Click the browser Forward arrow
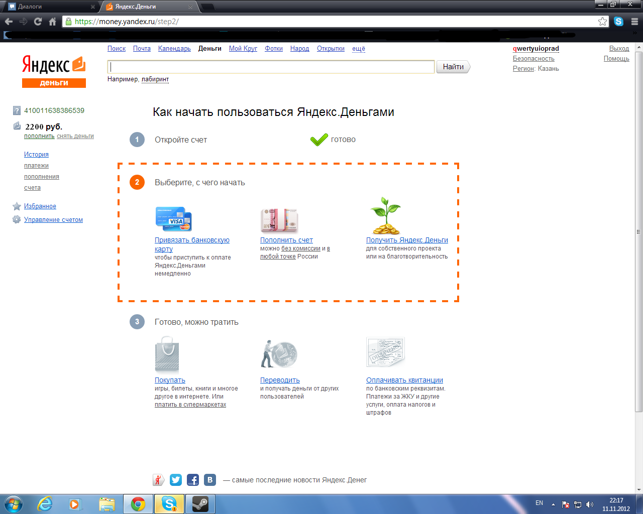The width and height of the screenshot is (643, 514). click(x=23, y=22)
